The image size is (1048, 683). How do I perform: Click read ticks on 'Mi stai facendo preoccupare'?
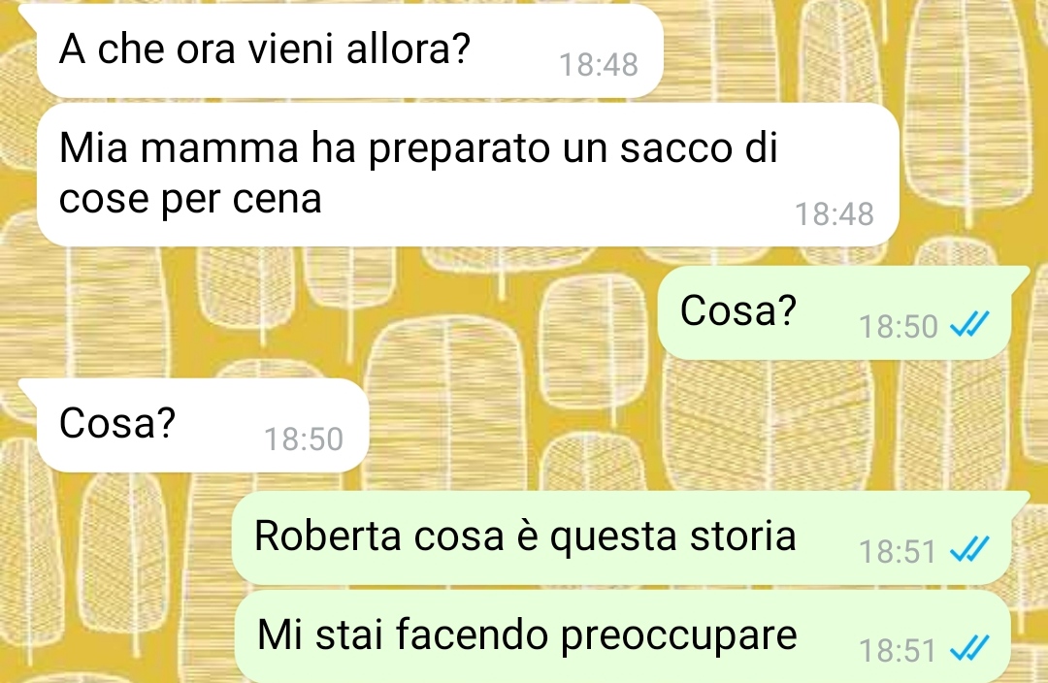969,648
